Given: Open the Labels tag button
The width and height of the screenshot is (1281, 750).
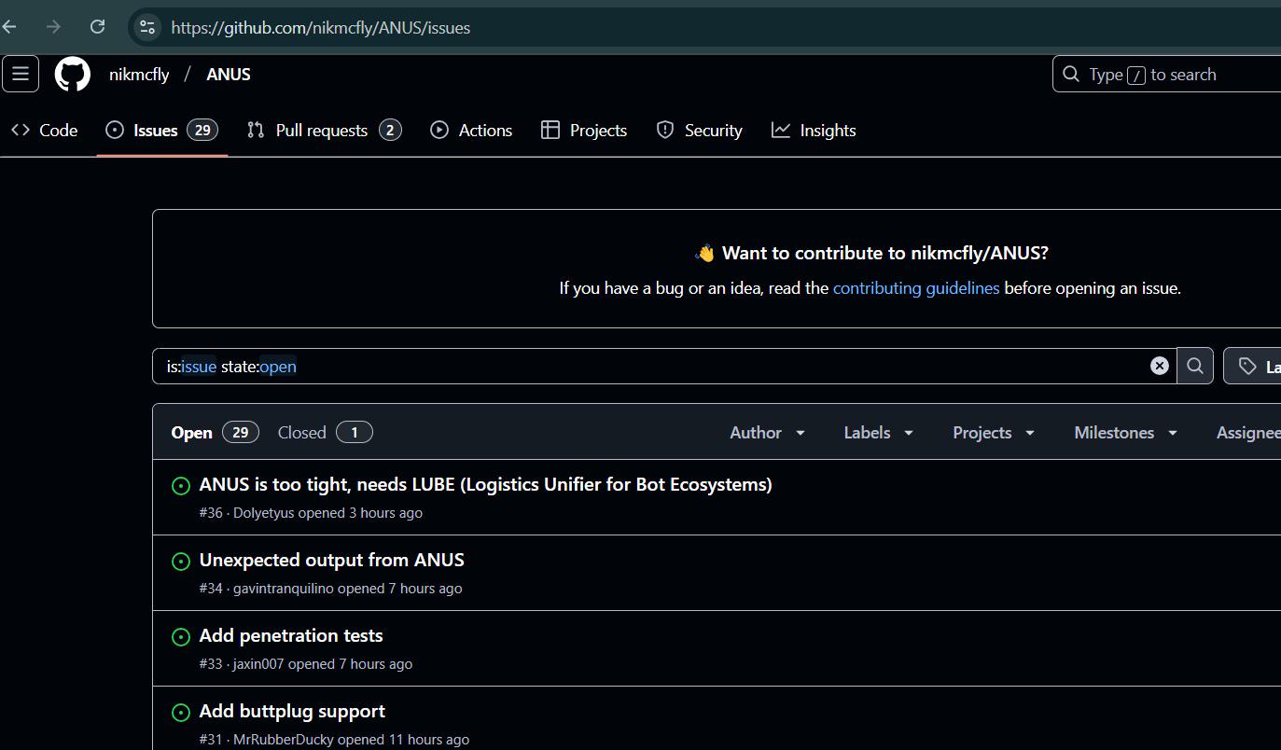Looking at the screenshot, I should point(1253,366).
